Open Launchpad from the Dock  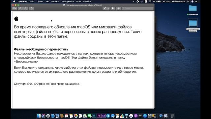[48, 116]
